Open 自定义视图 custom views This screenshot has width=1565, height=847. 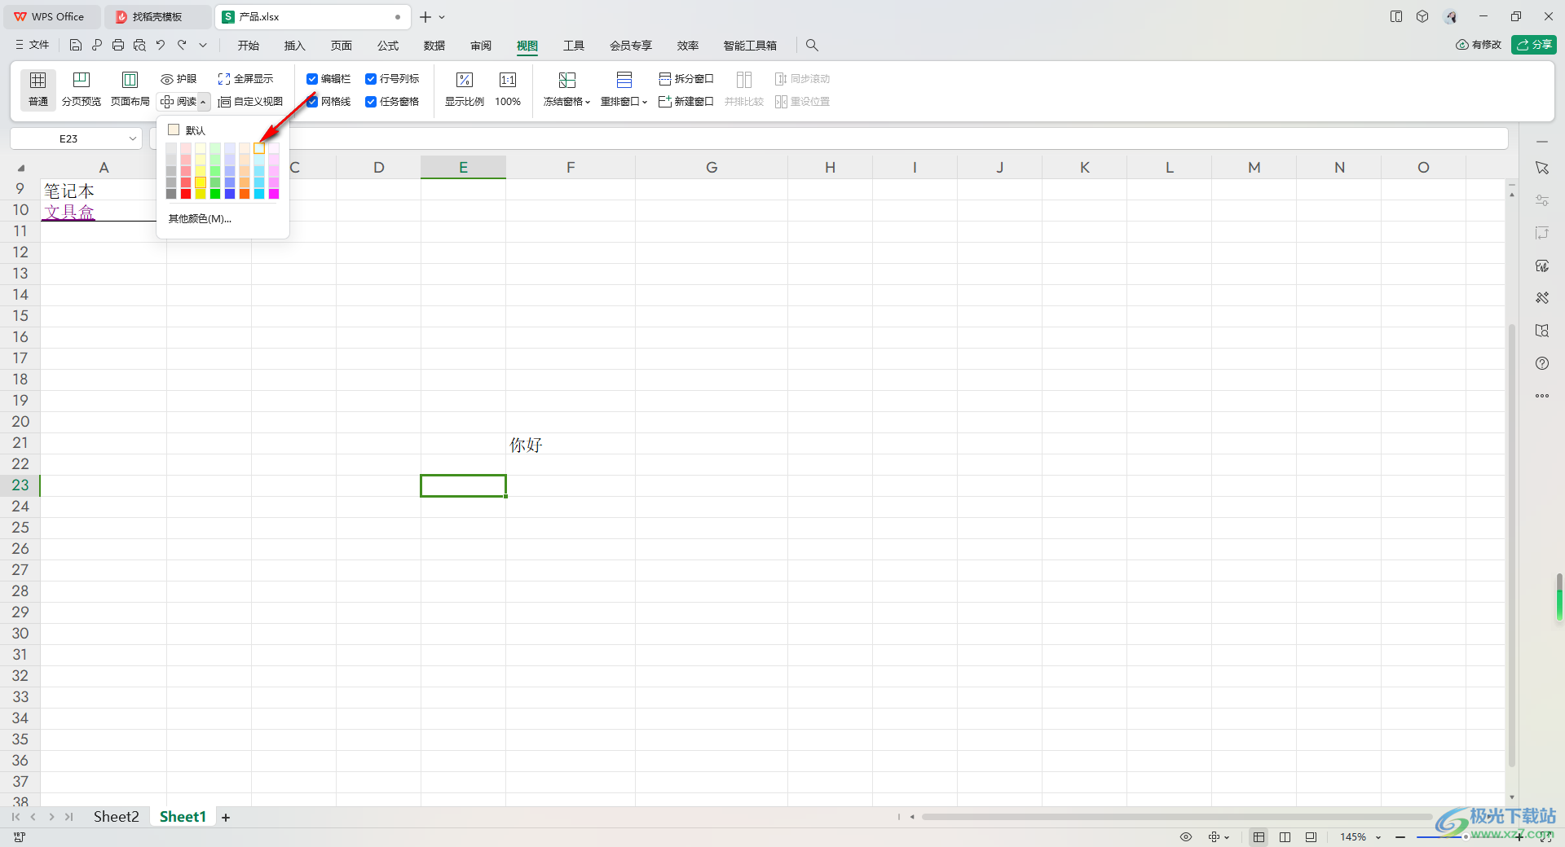[250, 102]
